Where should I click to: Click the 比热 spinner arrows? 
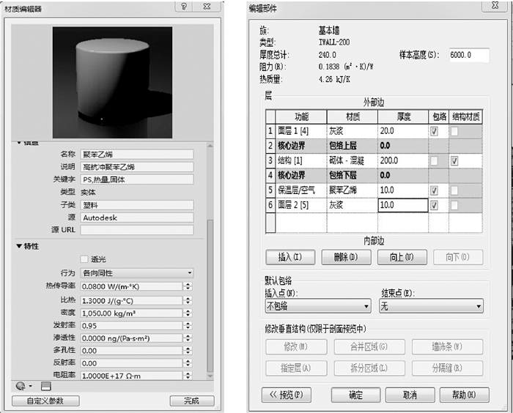click(188, 300)
